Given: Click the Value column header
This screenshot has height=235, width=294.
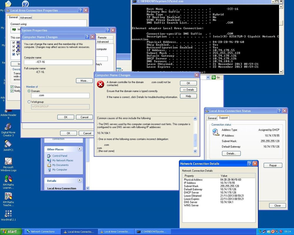Looking at the screenshot, I should 237,176.
